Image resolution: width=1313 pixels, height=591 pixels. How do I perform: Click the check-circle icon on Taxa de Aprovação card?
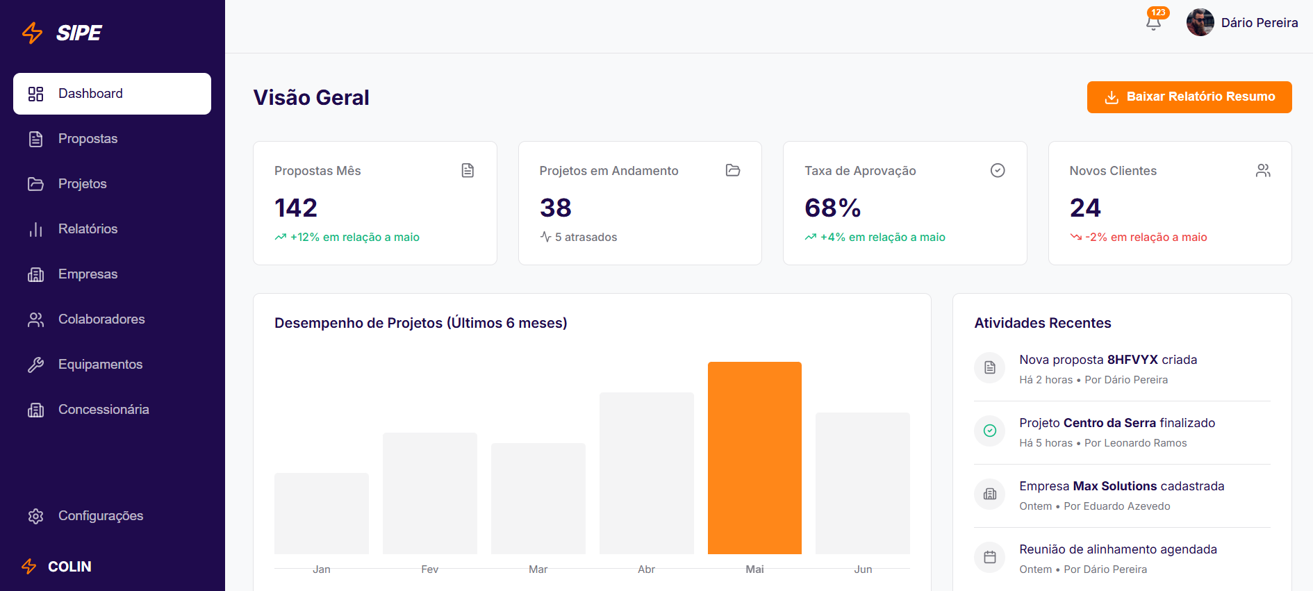pos(998,170)
